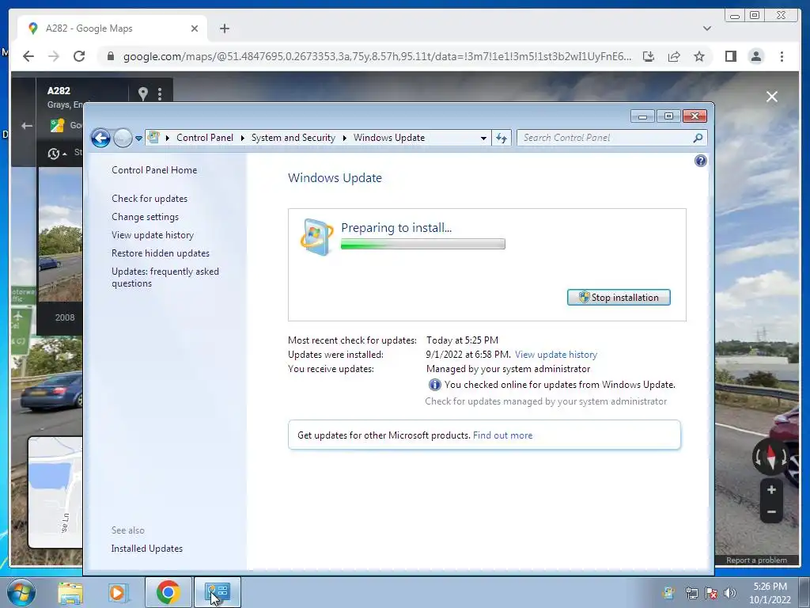810x608 pixels.
Task: Open File Explorer from taskbar
Action: pos(70,593)
